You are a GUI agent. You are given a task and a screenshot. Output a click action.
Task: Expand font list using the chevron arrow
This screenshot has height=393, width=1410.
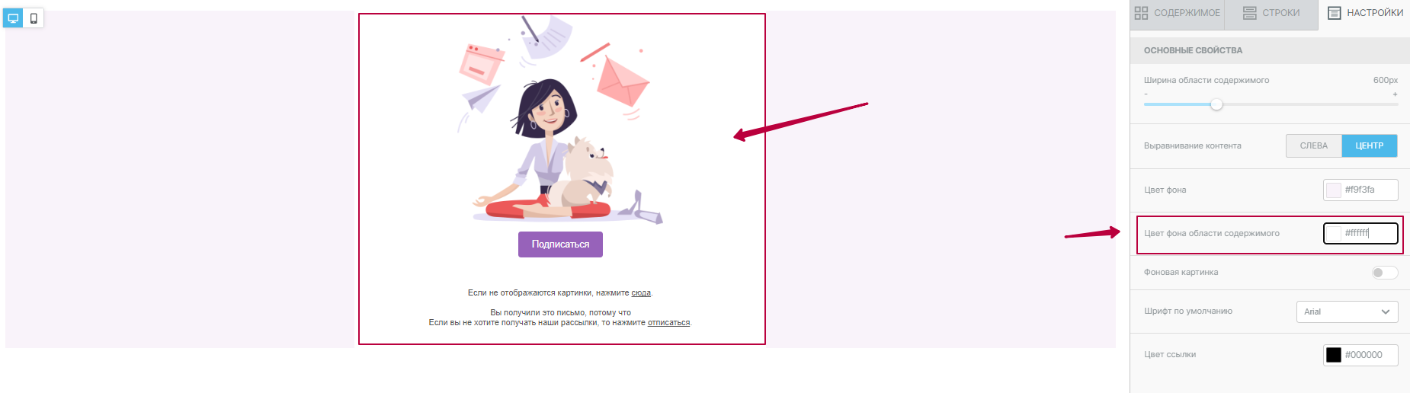click(1386, 312)
